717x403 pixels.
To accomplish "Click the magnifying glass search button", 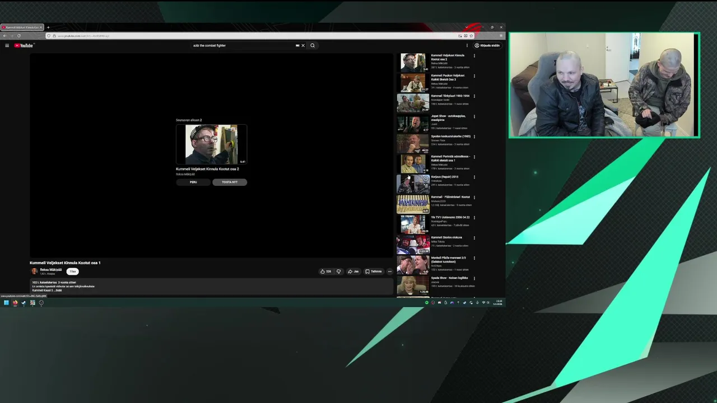I will (313, 45).
